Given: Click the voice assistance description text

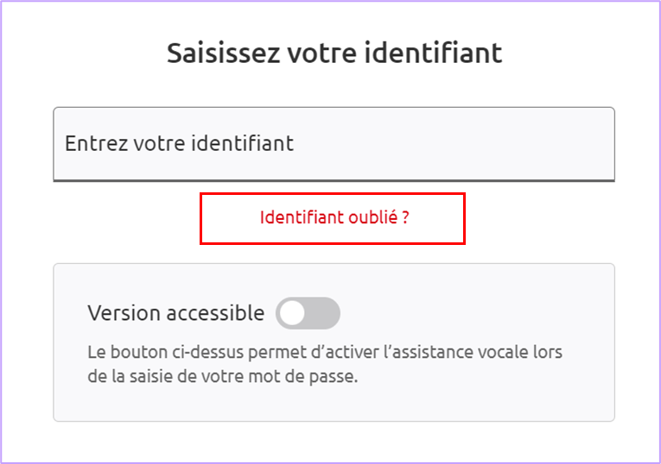Looking at the screenshot, I should (330, 365).
